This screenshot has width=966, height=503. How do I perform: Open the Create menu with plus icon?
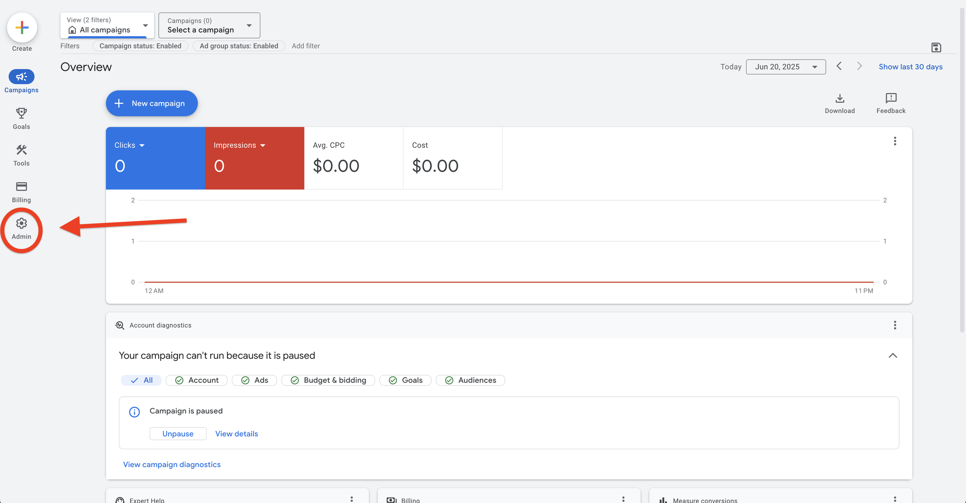coord(22,27)
